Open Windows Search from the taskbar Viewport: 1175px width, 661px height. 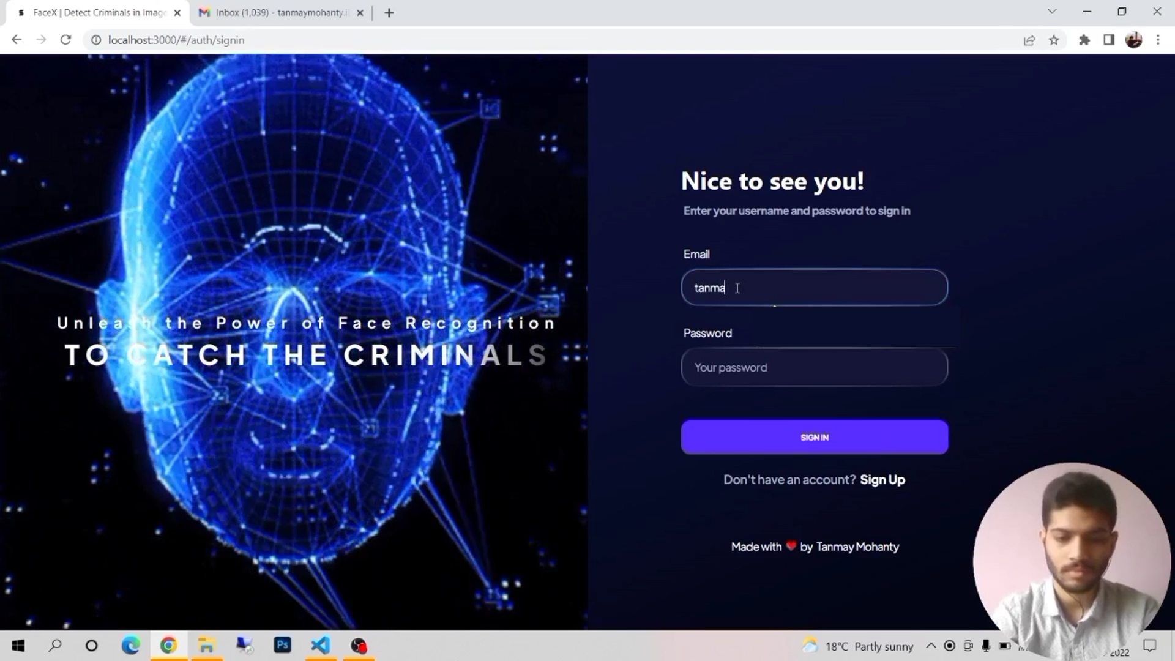pos(55,646)
